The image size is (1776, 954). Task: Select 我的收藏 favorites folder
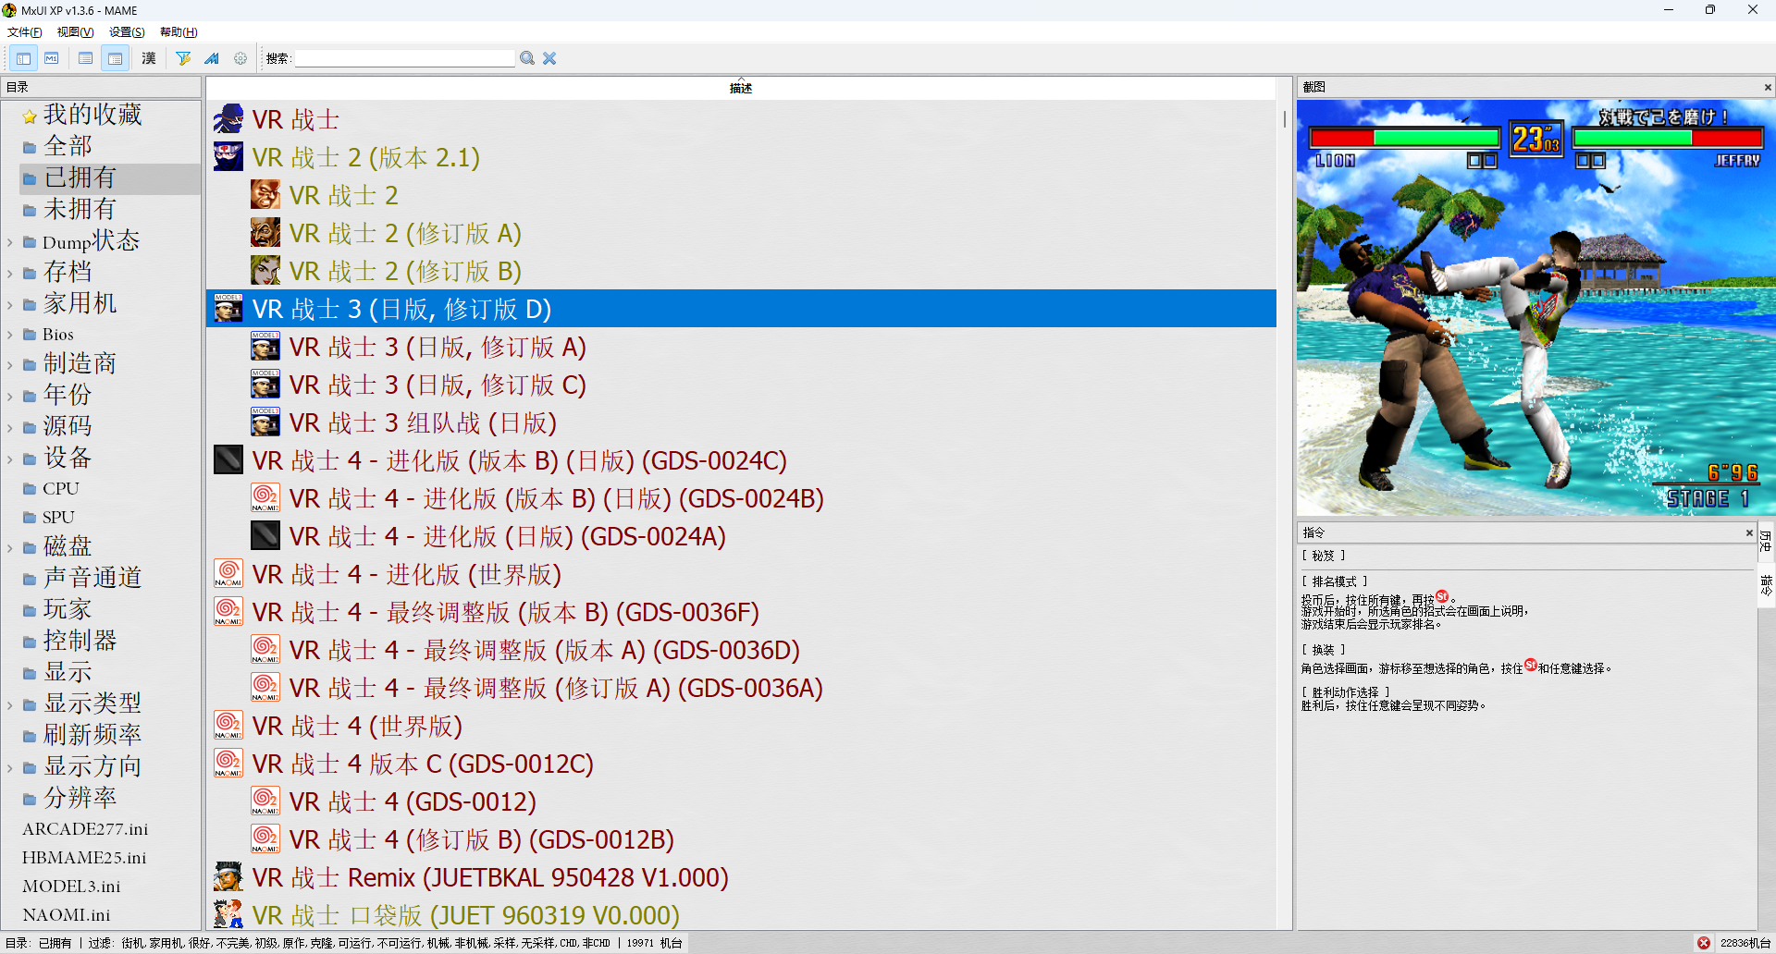[92, 115]
